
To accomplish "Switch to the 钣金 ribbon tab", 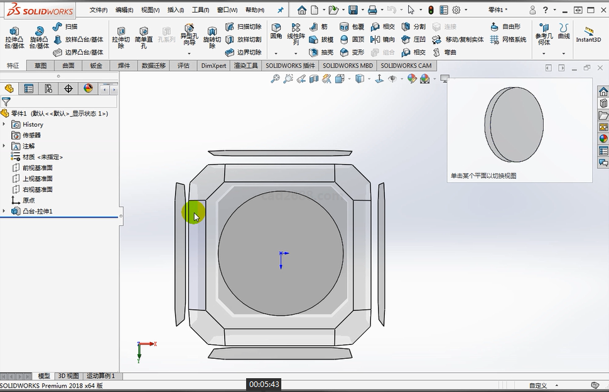I will (96, 65).
